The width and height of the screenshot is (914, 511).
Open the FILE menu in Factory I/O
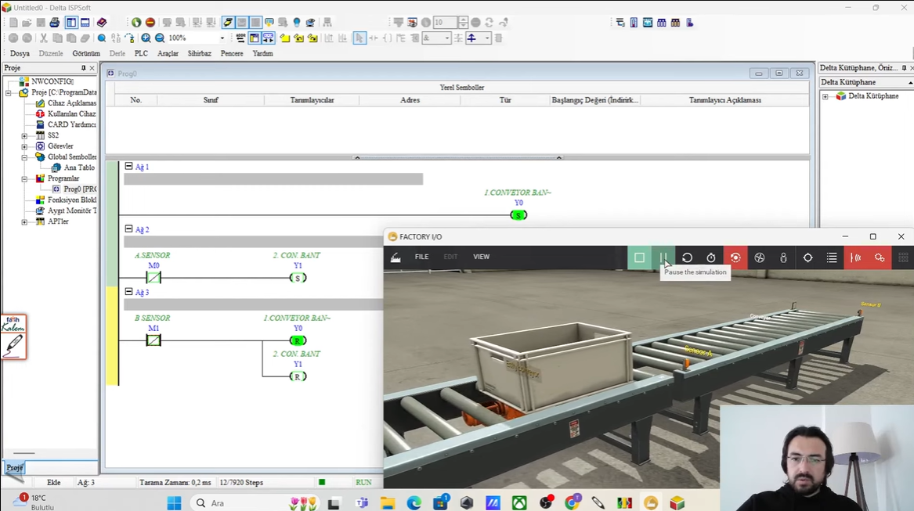tap(421, 257)
